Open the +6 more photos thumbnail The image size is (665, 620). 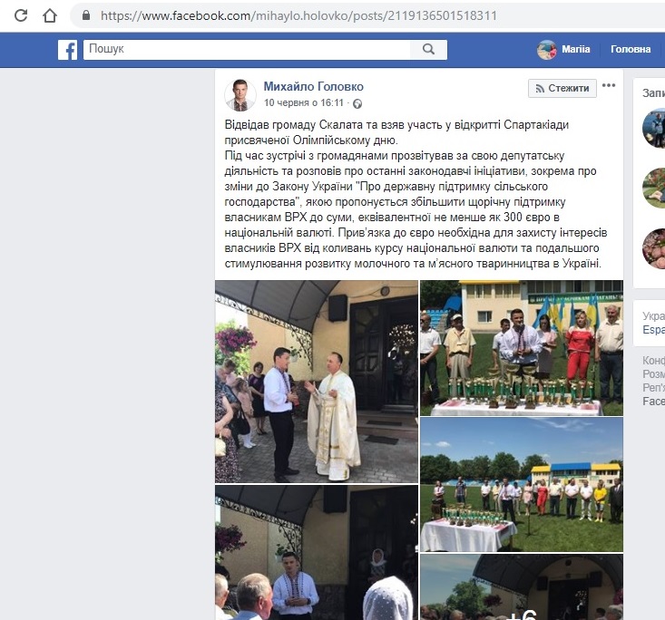coord(522,586)
